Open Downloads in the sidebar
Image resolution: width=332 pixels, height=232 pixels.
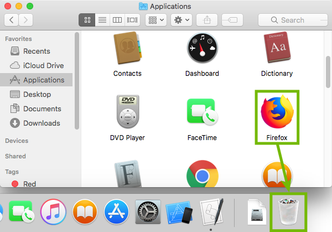coord(36,123)
